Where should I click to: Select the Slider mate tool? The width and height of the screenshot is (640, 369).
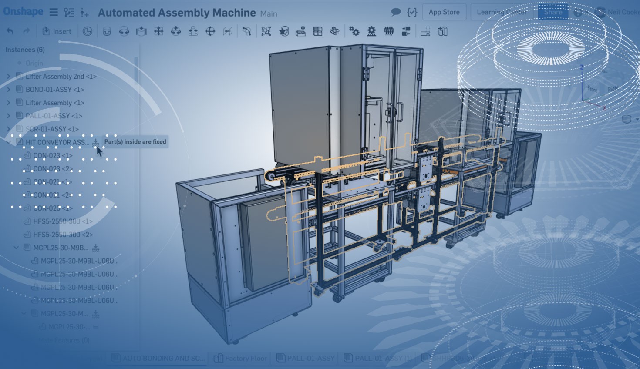[141, 31]
